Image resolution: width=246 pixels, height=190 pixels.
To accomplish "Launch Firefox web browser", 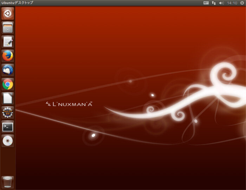I will [x=8, y=56].
